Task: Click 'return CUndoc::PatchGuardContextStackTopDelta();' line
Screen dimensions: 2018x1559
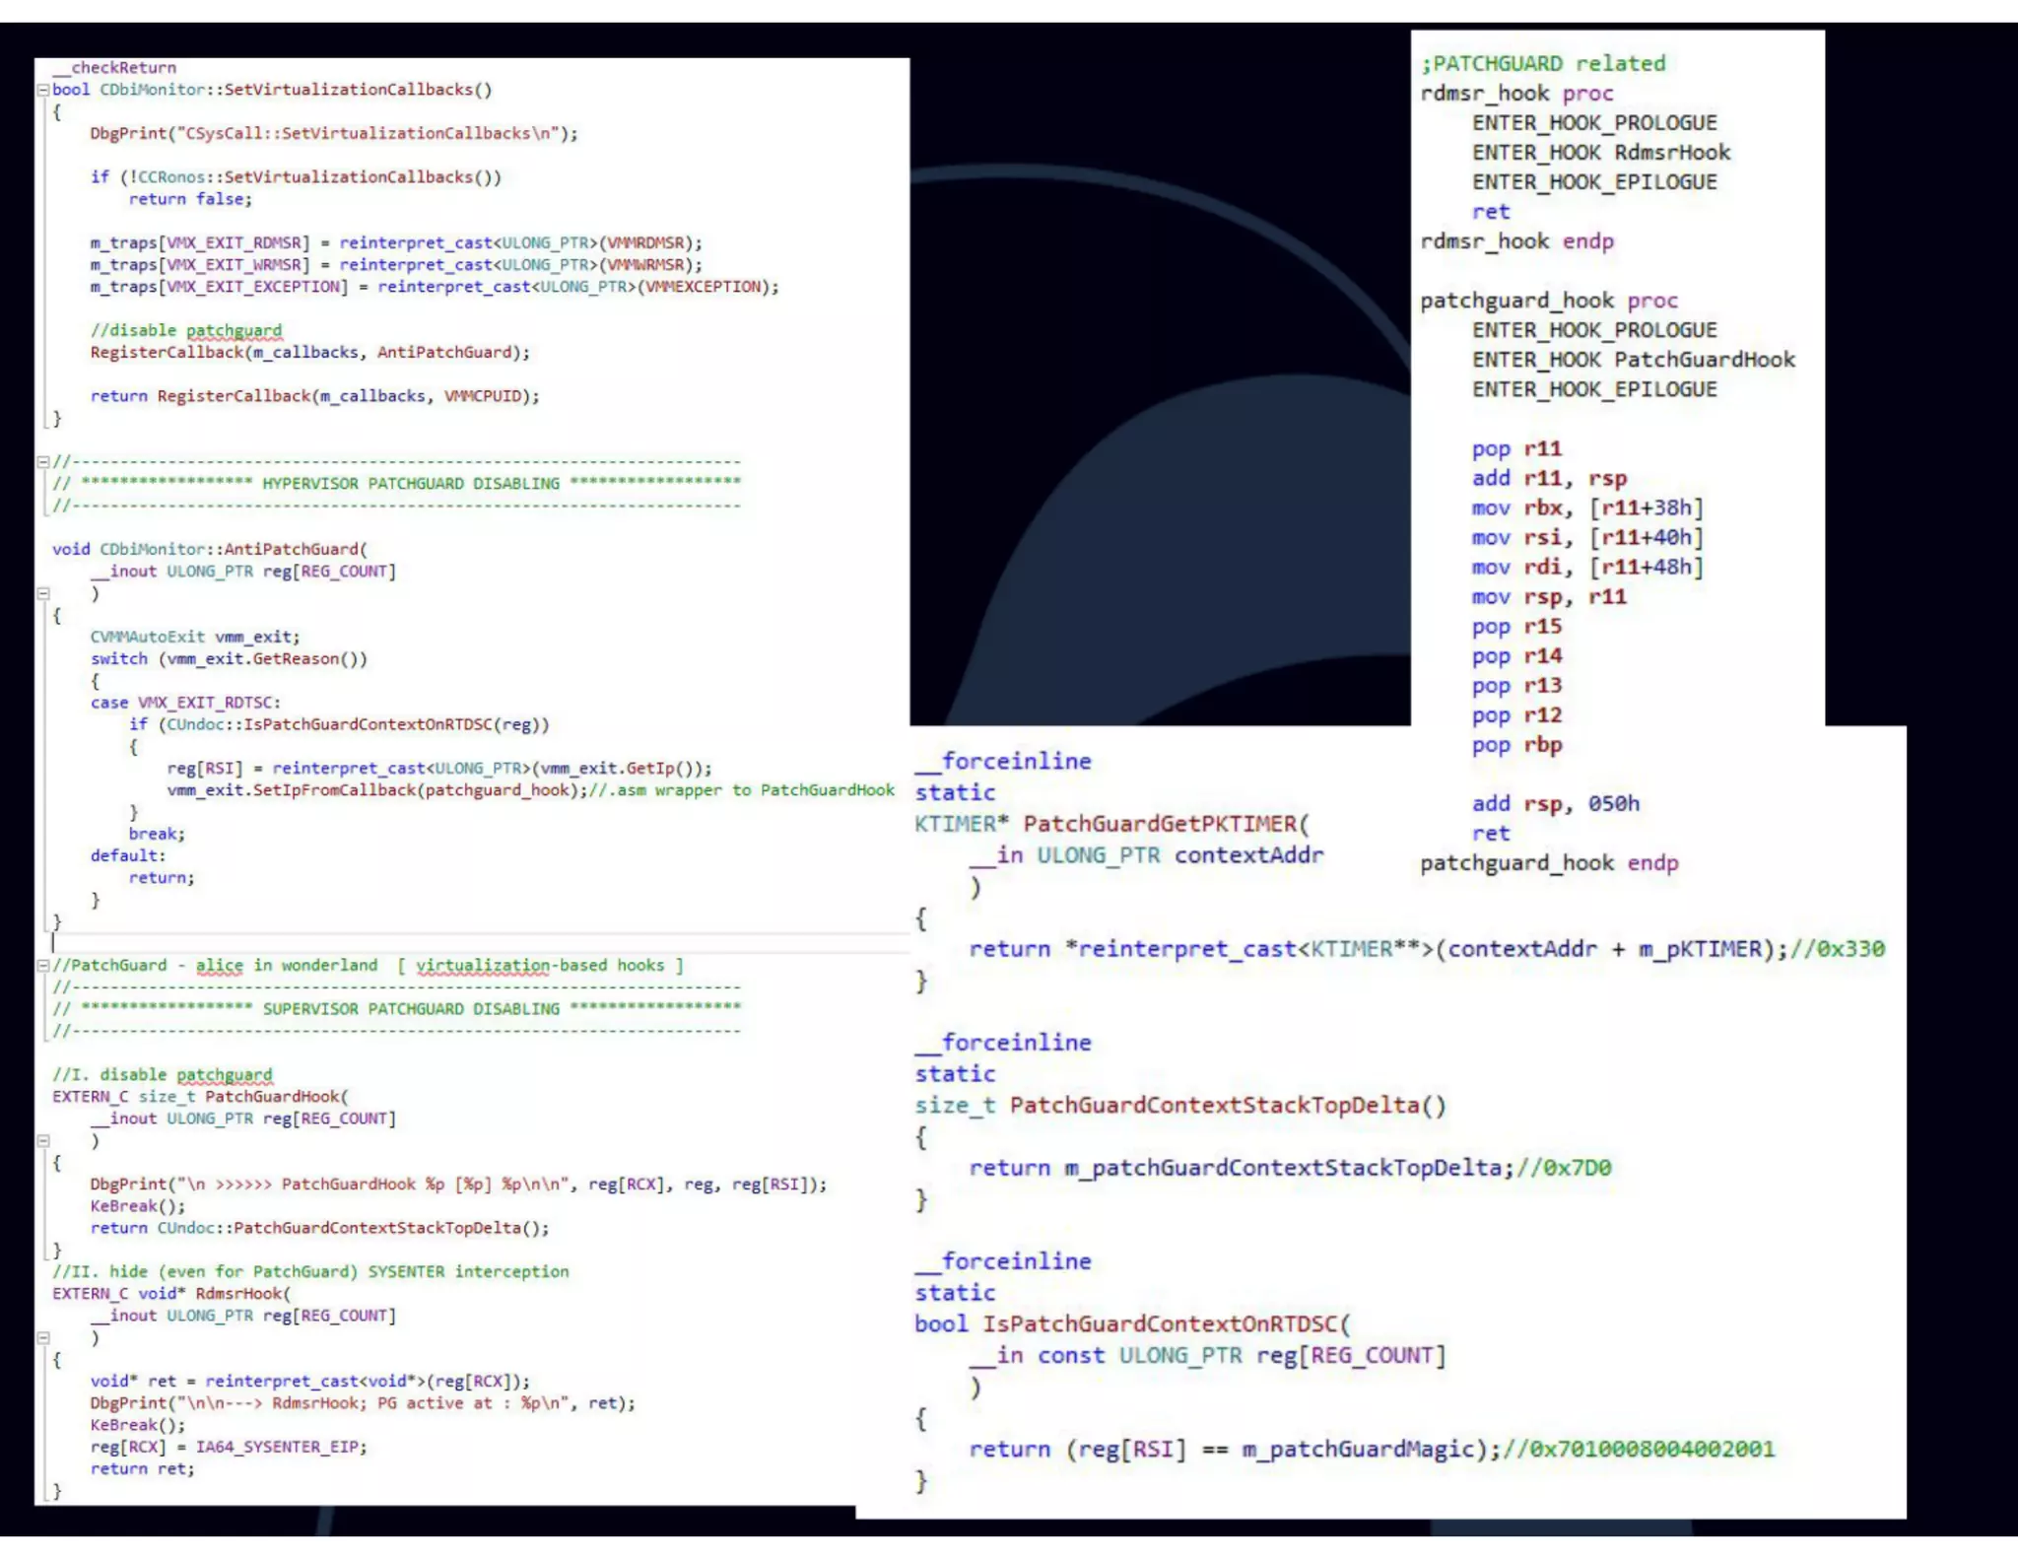Action: (320, 1228)
